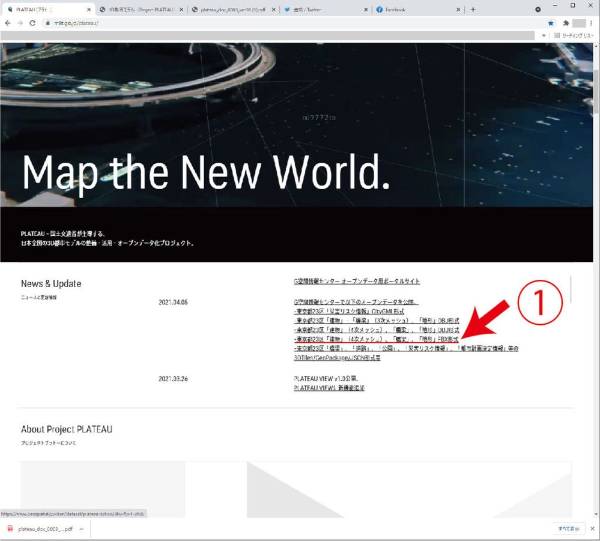
Task: Close the Facebook tab
Action: coord(458,10)
